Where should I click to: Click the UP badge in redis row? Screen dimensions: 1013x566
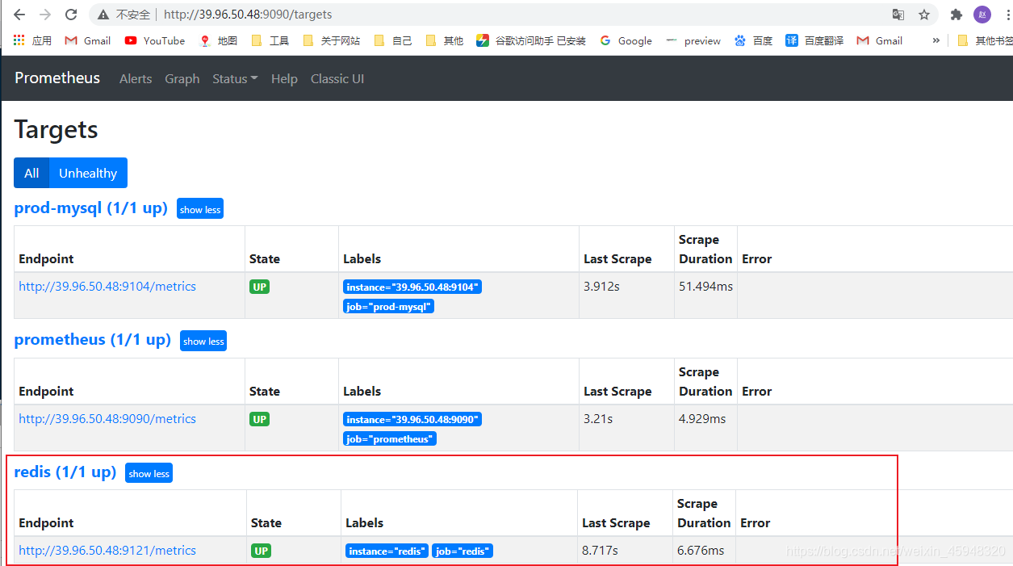(x=261, y=551)
